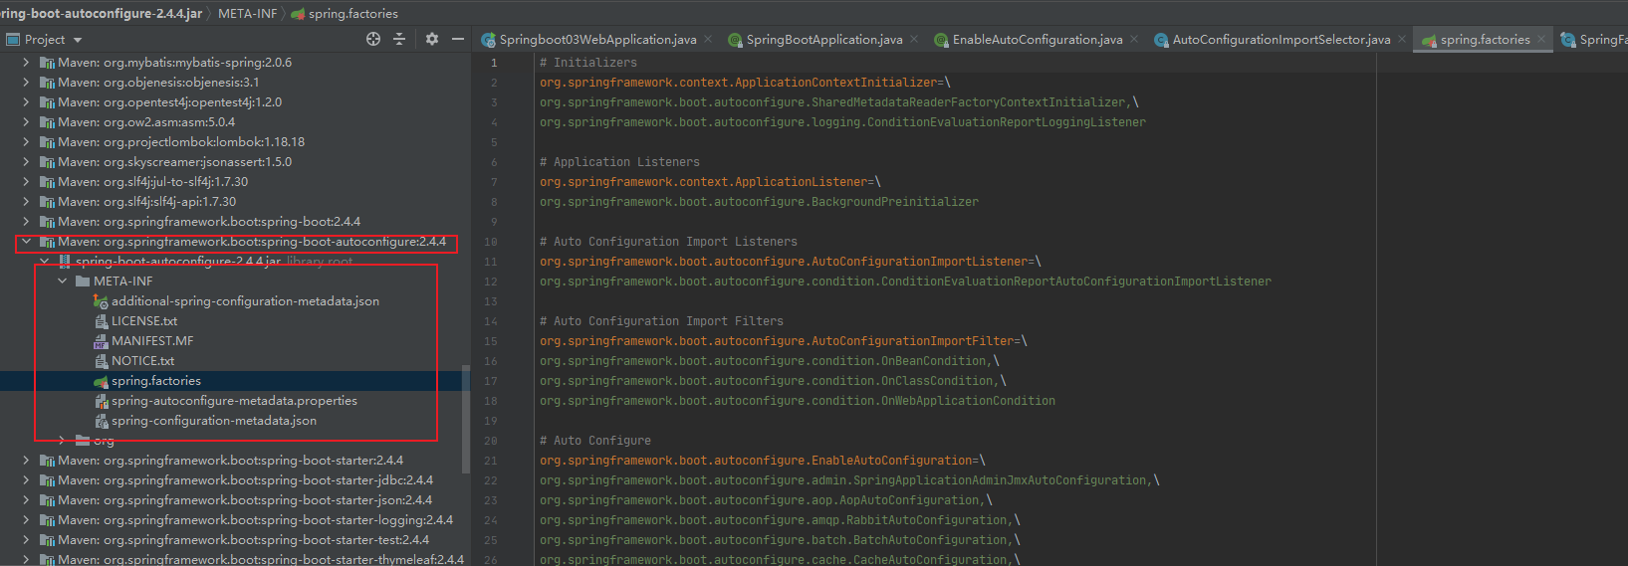1628x566 pixels.
Task: Expand Maven org.ow2.asm:asm:5.0.4 node
Action: click(x=26, y=121)
